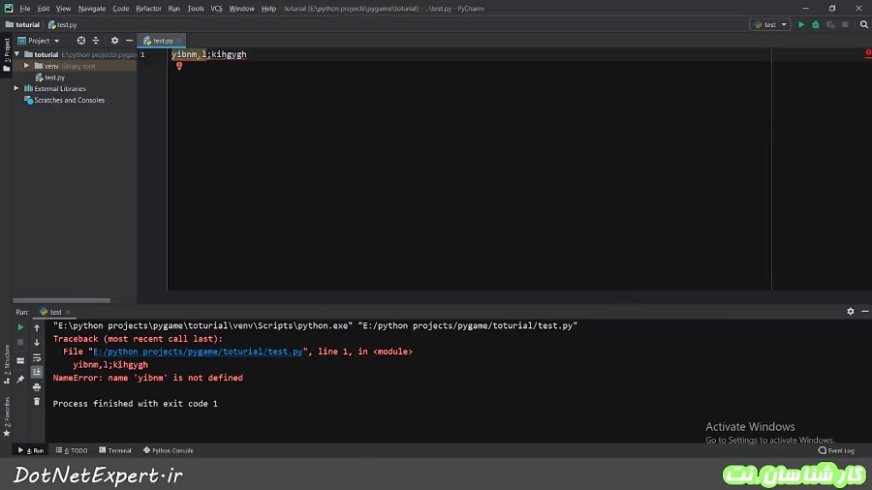
Task: Run the test configuration from the top toolbar
Action: point(801,24)
